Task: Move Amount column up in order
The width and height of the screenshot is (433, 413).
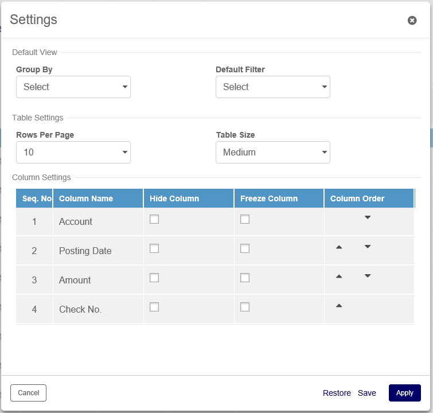Action: (x=339, y=276)
